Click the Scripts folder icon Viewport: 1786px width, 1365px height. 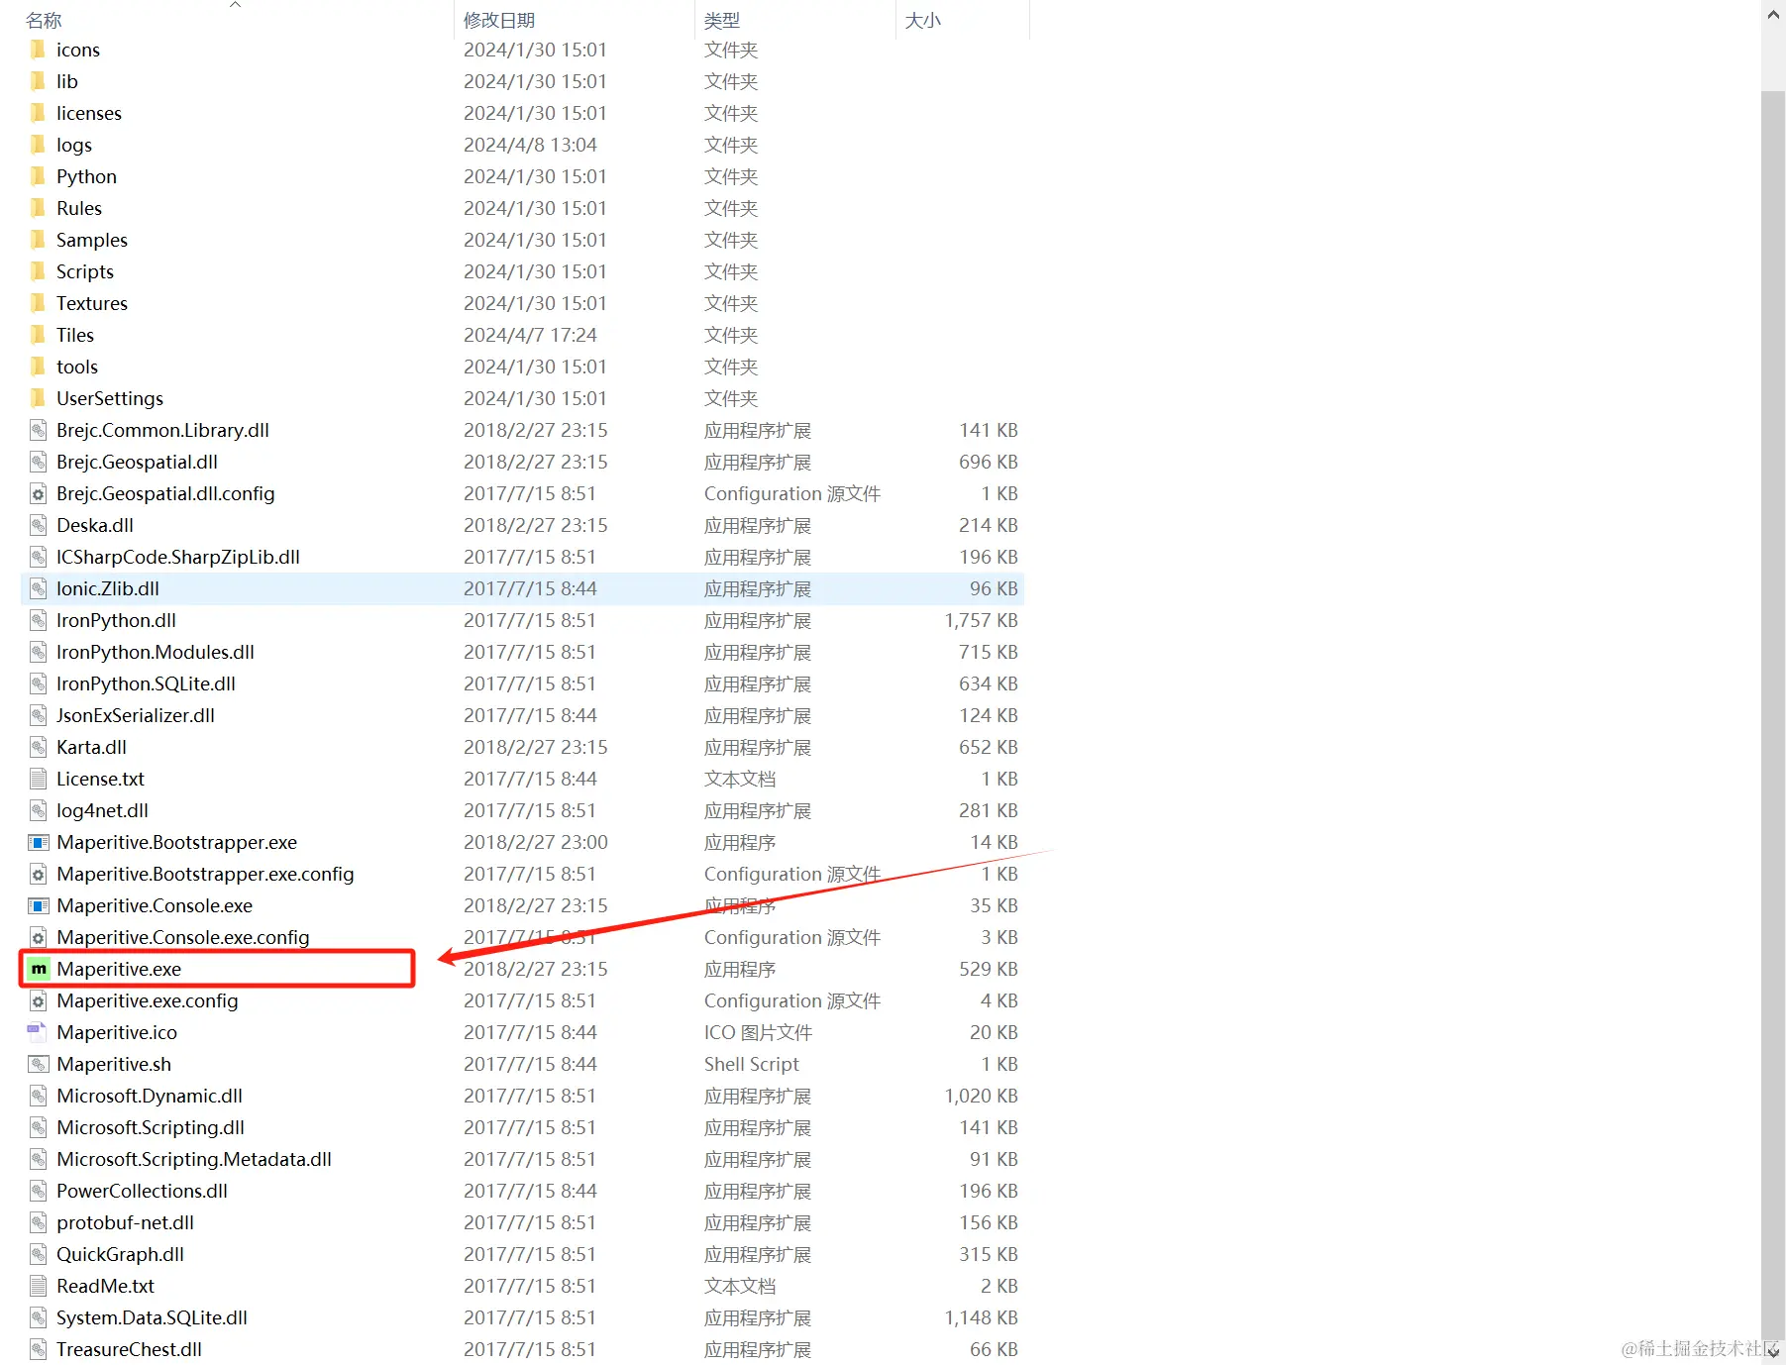[x=38, y=271]
